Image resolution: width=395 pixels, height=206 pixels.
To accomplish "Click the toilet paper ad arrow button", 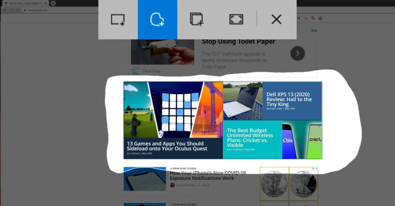I will tap(297, 53).
